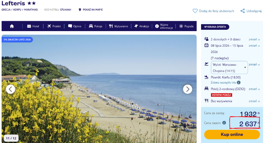264x143 pixels.
Task: Click info icon next to Zobacz szczegóły lotu
Action: coord(239,82)
